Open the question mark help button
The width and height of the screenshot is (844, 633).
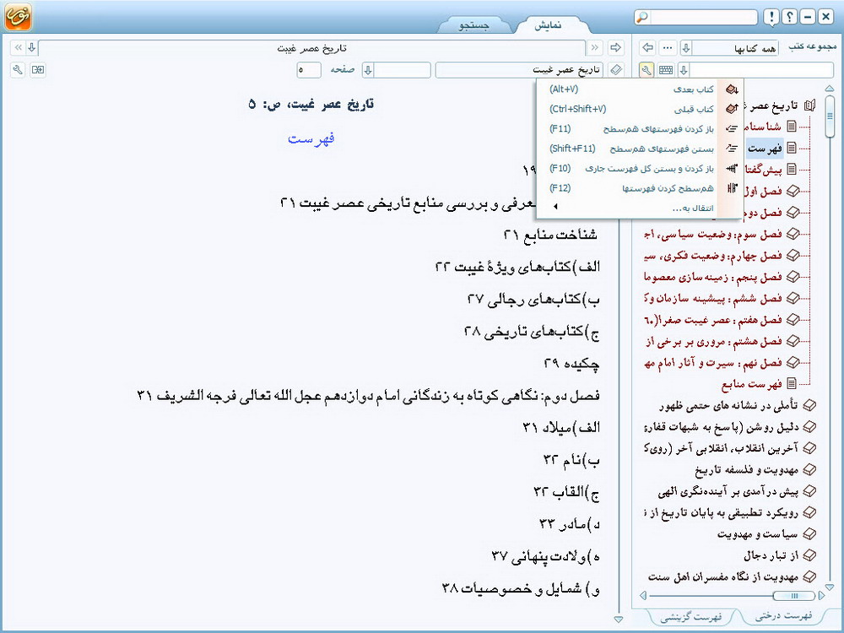(x=789, y=17)
